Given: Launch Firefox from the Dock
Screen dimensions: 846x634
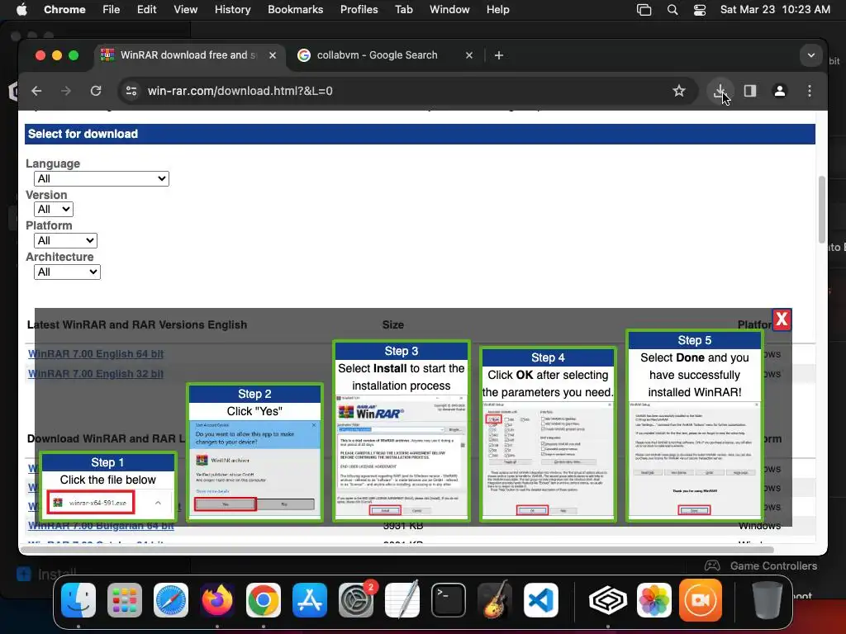Looking at the screenshot, I should point(217,600).
